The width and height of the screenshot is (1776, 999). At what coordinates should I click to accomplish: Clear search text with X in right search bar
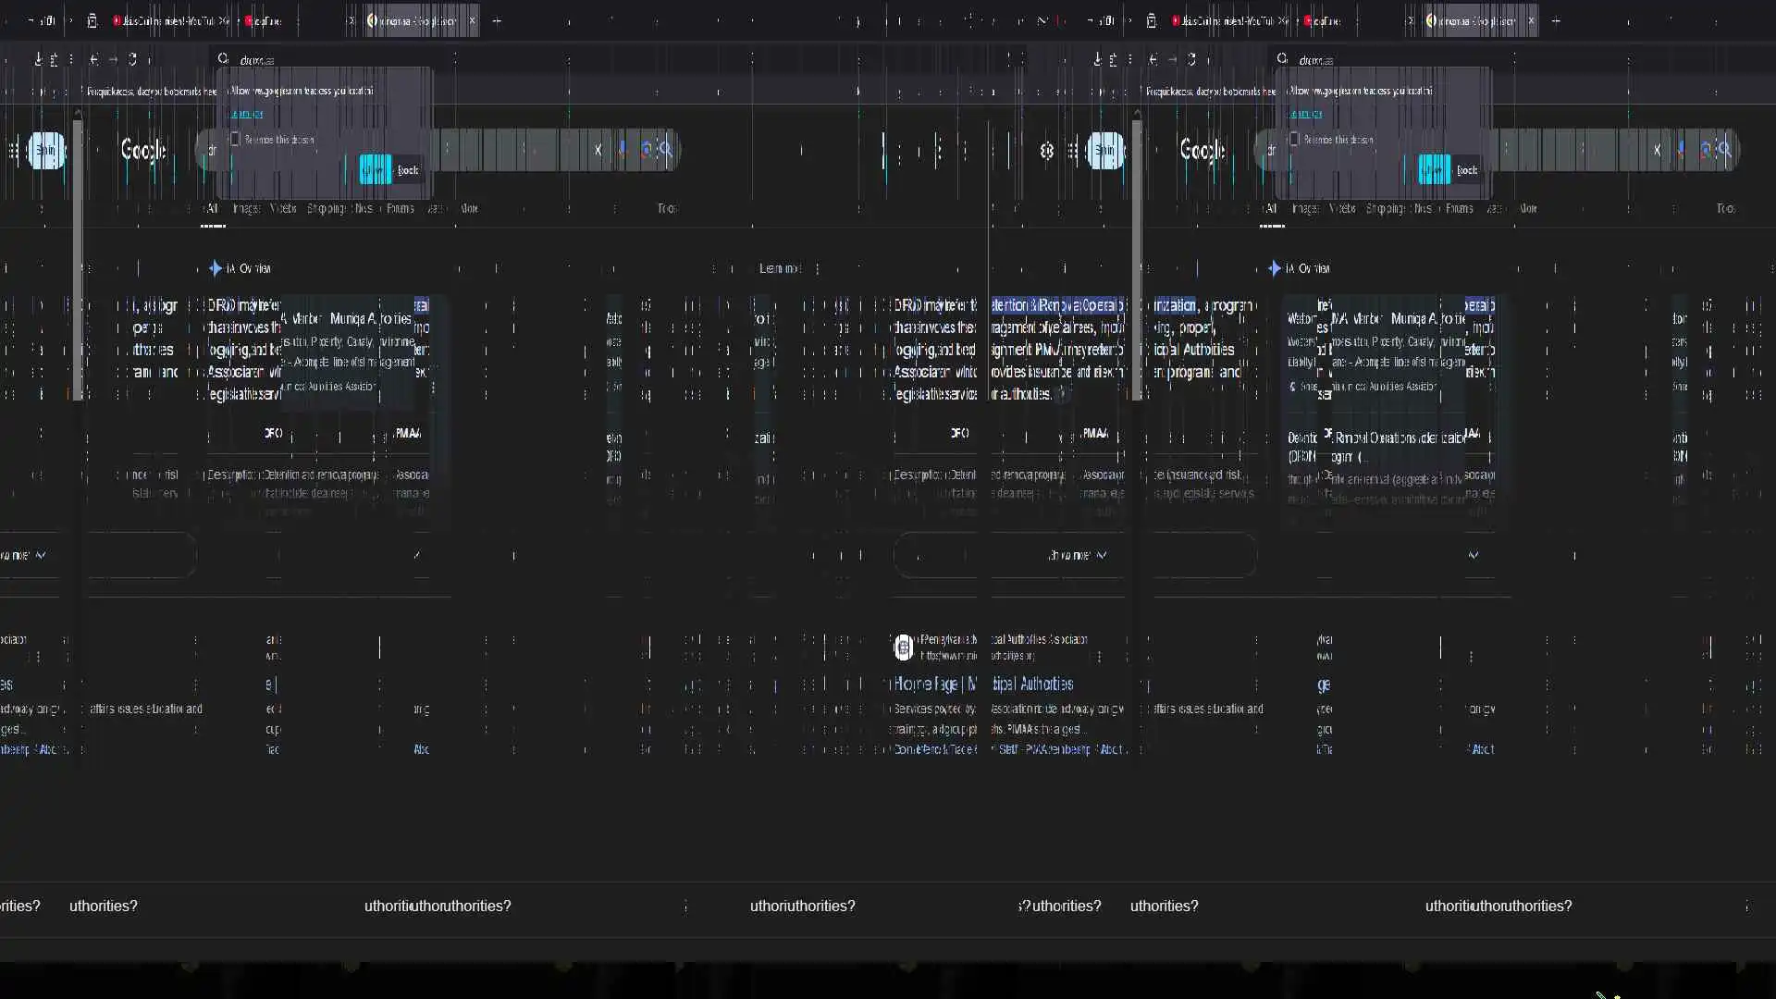pyautogui.click(x=1657, y=149)
